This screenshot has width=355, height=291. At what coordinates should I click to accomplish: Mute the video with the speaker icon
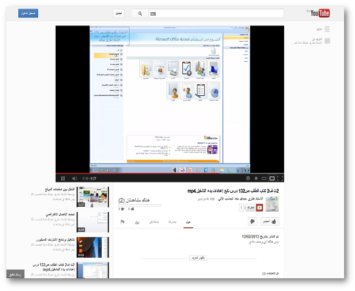click(x=75, y=178)
